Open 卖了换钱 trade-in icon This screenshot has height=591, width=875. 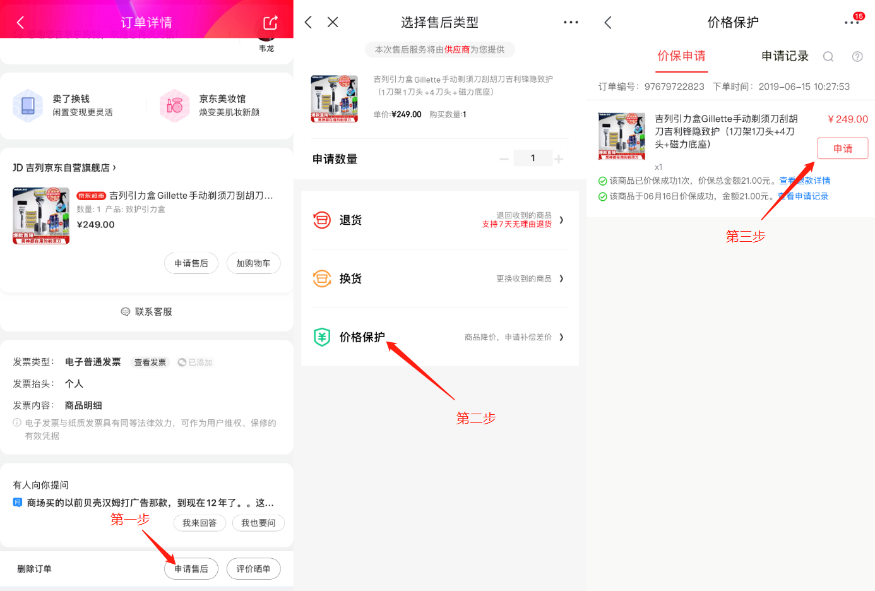pyautogui.click(x=28, y=105)
